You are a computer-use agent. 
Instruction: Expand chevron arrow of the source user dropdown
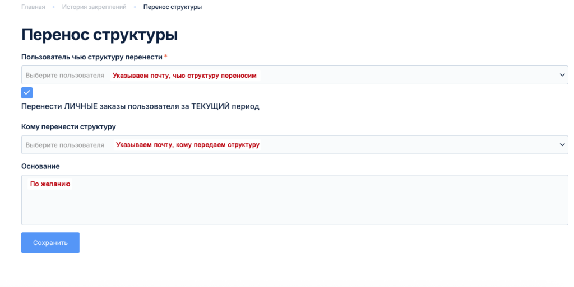[x=562, y=75]
